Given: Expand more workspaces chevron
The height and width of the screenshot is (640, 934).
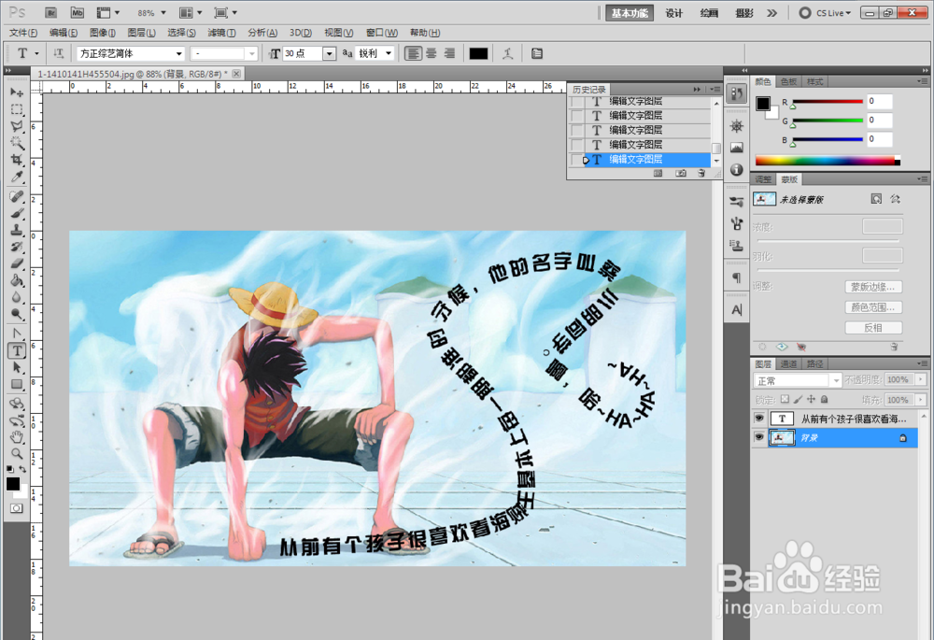Looking at the screenshot, I should pyautogui.click(x=772, y=12).
